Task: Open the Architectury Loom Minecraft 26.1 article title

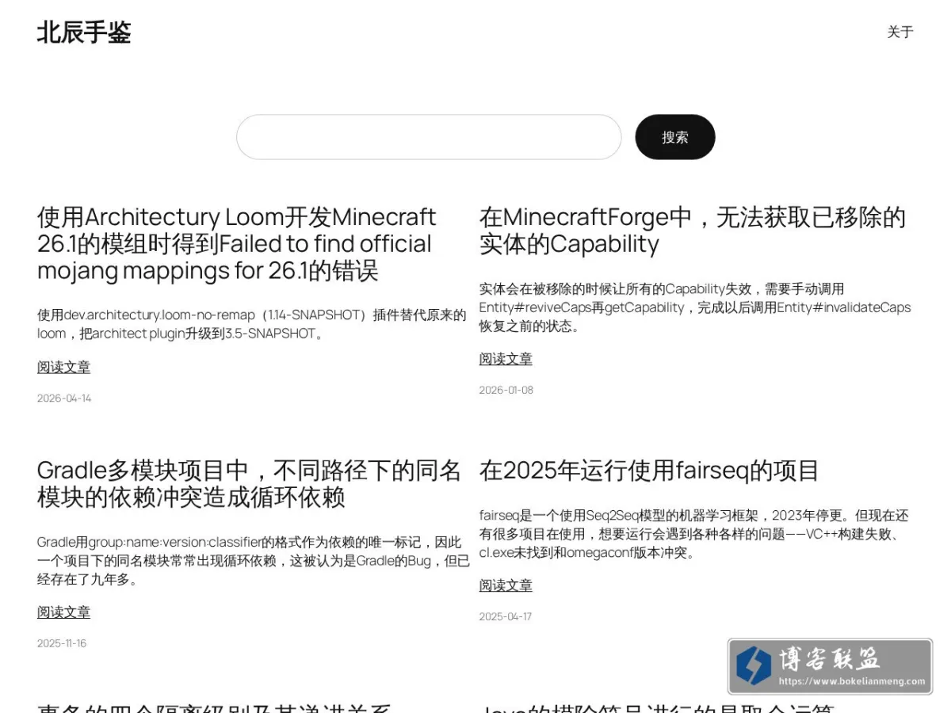Action: pyautogui.click(x=237, y=244)
